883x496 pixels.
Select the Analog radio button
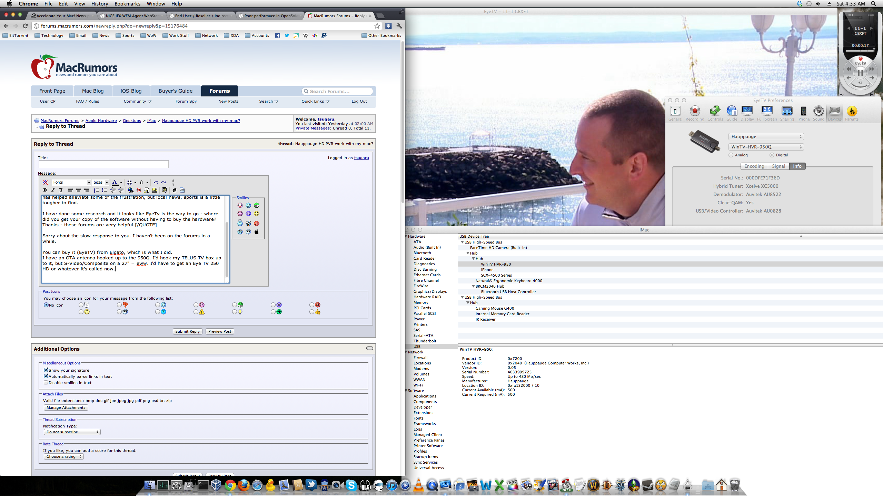coord(731,155)
